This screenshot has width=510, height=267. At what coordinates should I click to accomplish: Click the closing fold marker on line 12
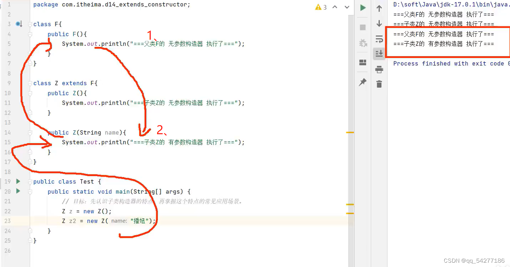point(30,113)
